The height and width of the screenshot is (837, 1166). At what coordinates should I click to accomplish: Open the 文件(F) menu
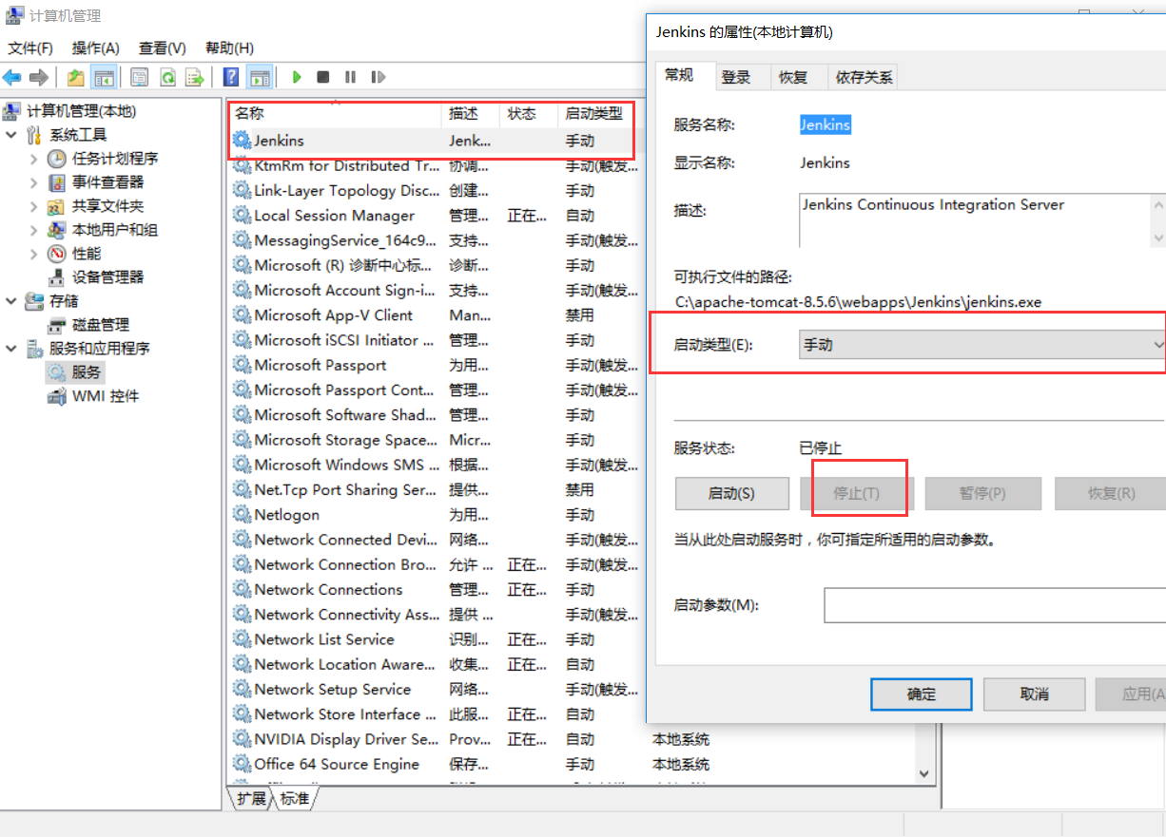30,48
